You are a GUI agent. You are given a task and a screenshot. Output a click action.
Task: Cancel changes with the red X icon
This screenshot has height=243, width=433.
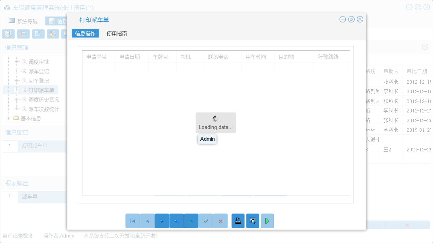tap(220, 221)
